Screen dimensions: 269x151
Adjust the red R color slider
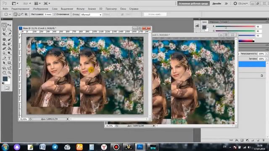235,26
